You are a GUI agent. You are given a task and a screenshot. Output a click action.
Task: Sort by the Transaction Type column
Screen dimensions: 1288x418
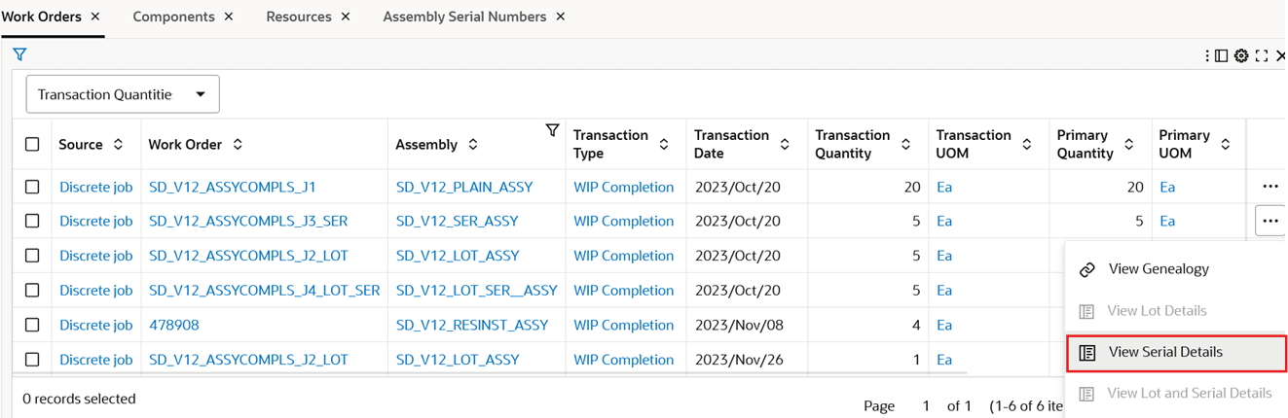click(x=664, y=144)
